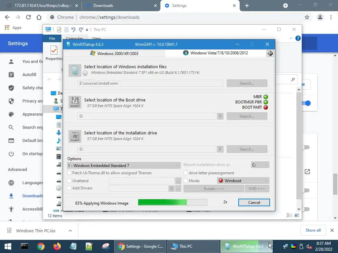Switch to Windows 2000/XP/2003 tab

pyautogui.click(x=114, y=53)
